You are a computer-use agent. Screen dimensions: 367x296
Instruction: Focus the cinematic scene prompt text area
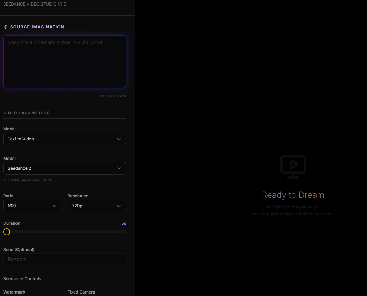pos(64,62)
